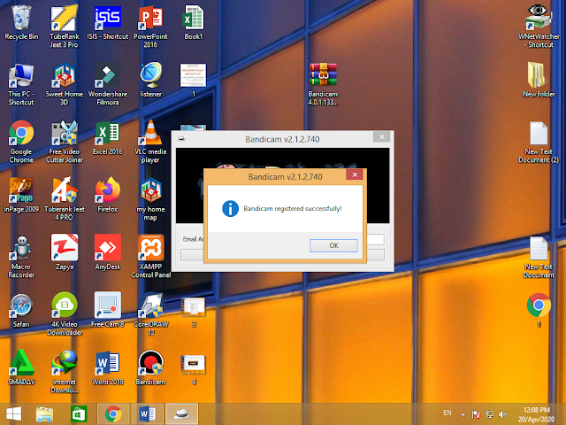
Task: Select Free Cam 8 icon
Action: 107,310
